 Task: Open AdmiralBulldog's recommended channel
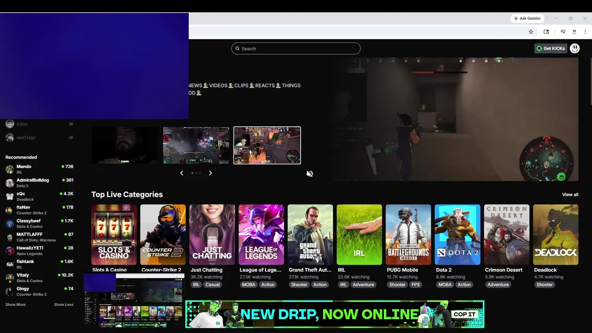coord(39,183)
